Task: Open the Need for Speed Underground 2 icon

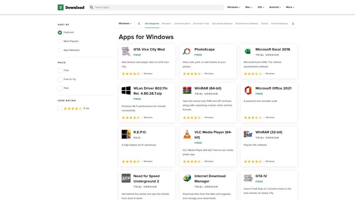Action: (126, 178)
